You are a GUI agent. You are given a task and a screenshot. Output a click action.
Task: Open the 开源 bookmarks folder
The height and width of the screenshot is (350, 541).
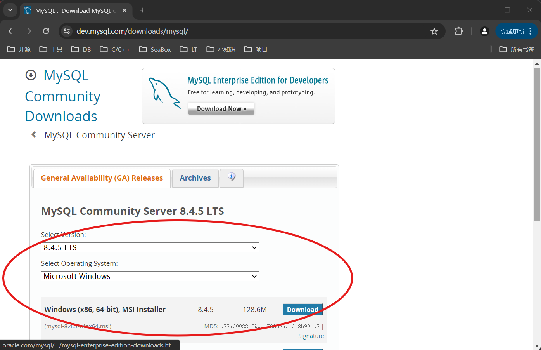19,49
